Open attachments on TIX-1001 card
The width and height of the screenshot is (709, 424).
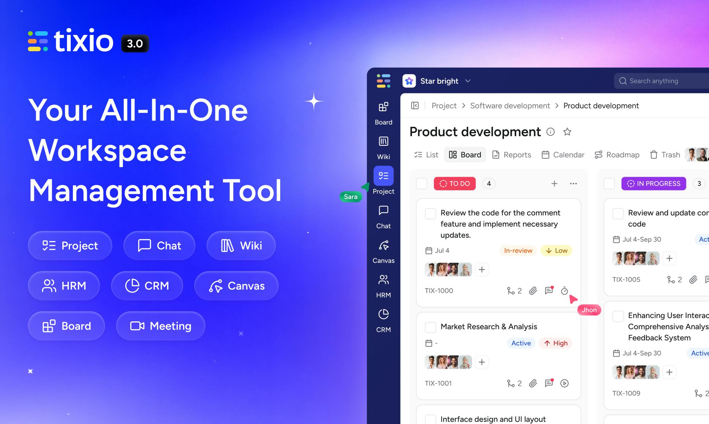tap(533, 383)
